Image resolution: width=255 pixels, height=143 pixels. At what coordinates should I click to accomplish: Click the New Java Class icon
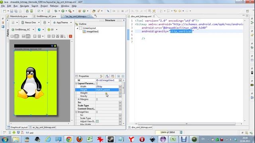pos(84,11)
